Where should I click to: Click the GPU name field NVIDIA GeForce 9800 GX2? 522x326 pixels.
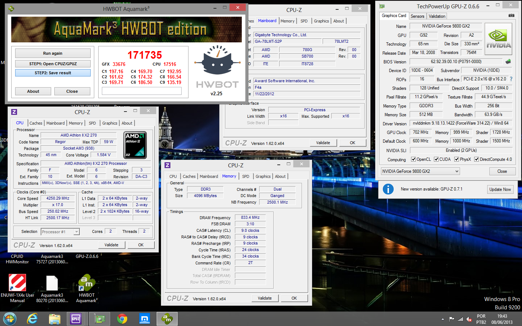(x=446, y=26)
